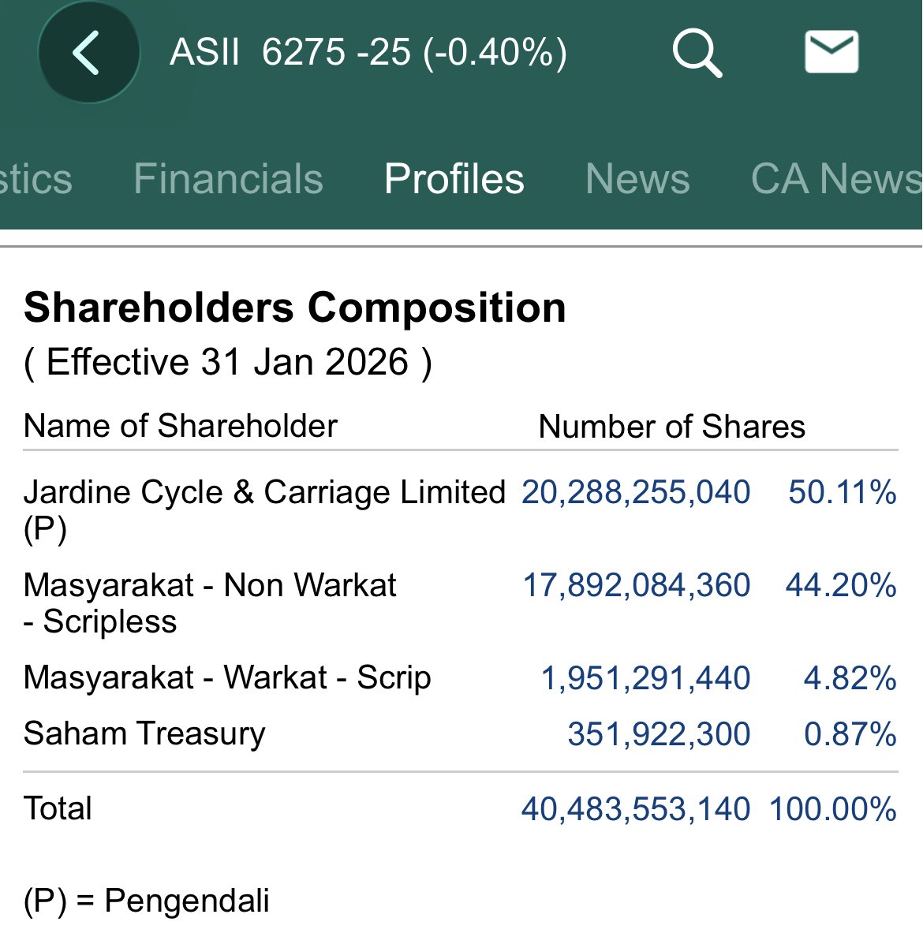Open the mail envelope icon

(831, 52)
